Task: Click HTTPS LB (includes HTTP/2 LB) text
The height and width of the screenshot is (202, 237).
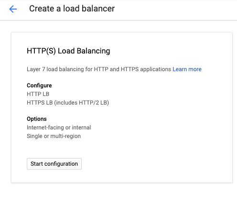Action: [x=68, y=103]
